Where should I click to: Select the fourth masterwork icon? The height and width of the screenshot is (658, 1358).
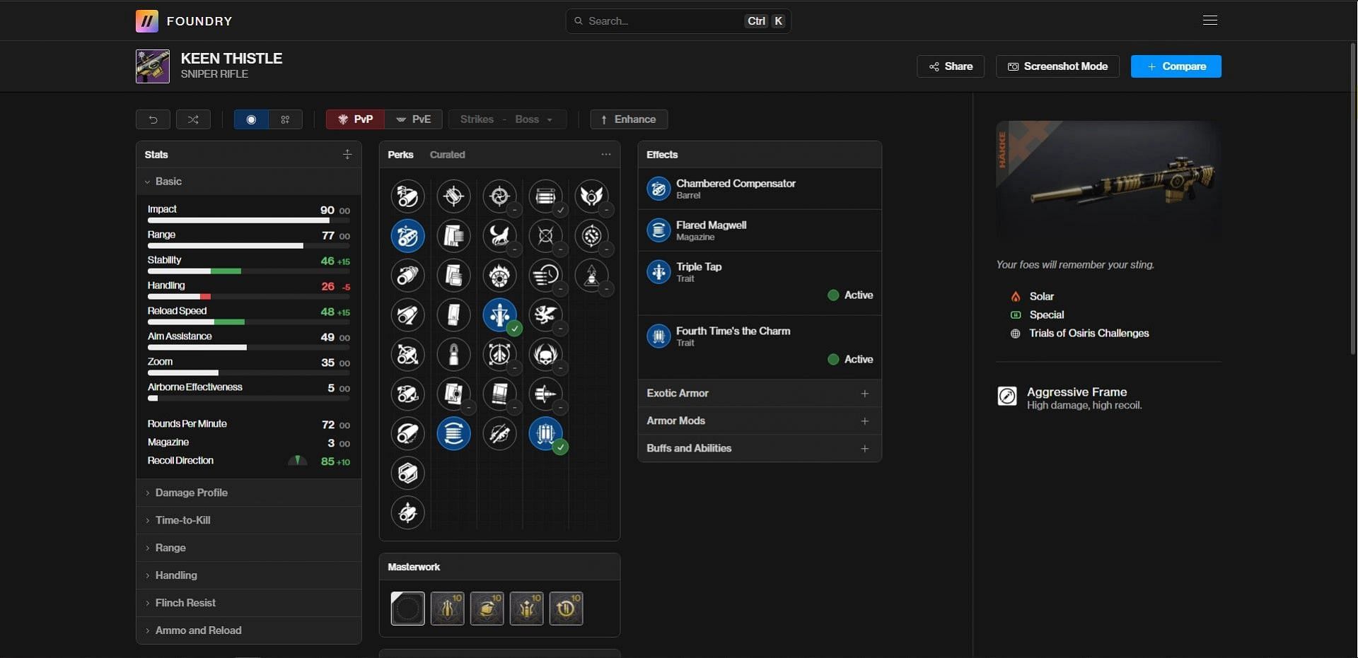(x=527, y=609)
